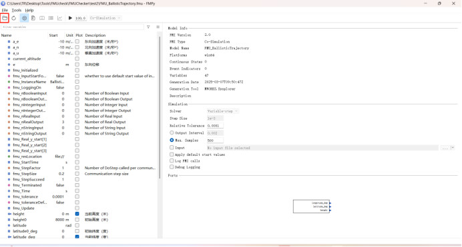462x247 pixels.
Task: Show the results plot chart icon
Action: (x=60, y=18)
